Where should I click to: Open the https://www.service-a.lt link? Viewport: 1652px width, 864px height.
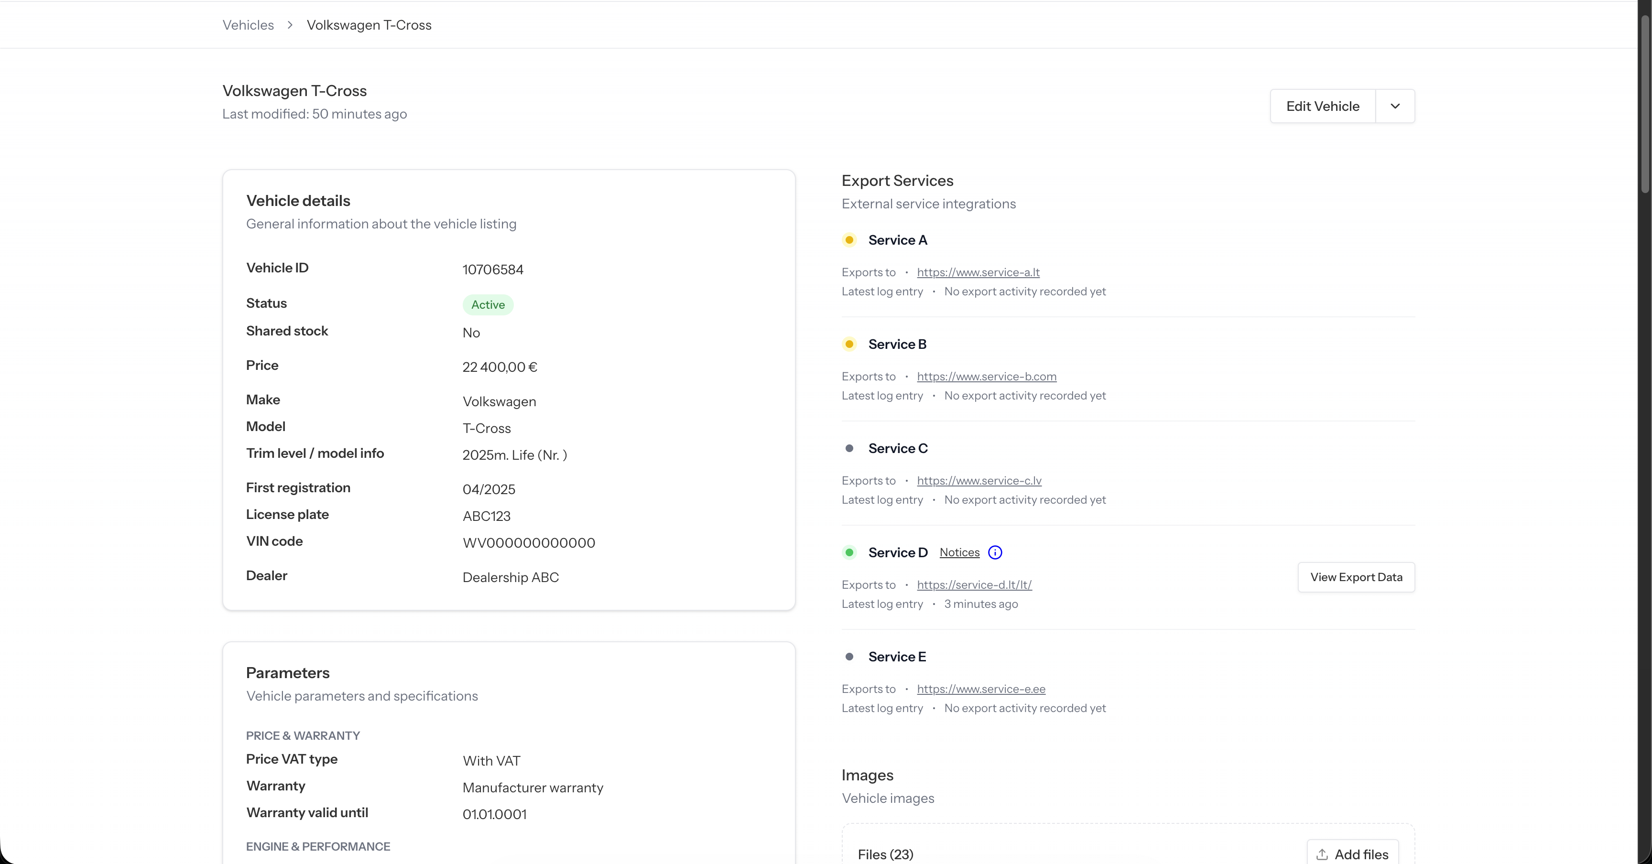point(978,272)
